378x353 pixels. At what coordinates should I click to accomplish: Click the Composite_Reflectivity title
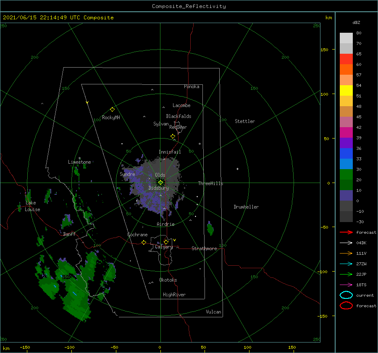189,6
